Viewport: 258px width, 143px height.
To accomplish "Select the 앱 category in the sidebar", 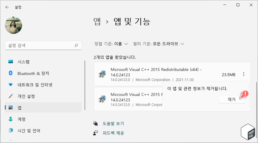I will (43, 108).
